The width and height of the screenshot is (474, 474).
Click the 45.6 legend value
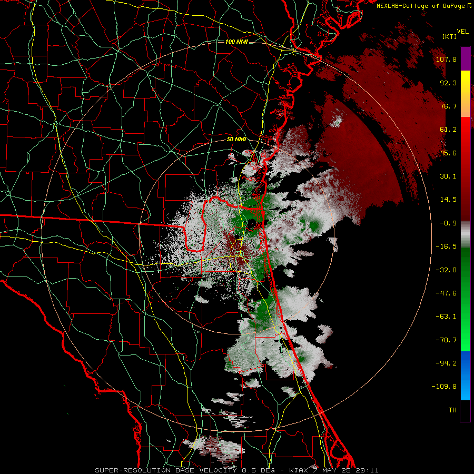[x=448, y=153]
